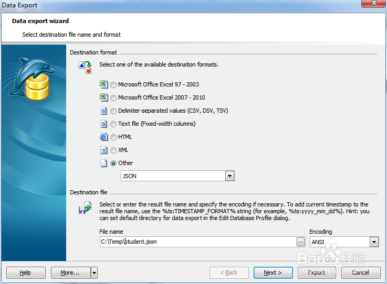This screenshot has width=387, height=284.
Task: Click the CSV delimiter-separated document icon
Action: click(104, 111)
